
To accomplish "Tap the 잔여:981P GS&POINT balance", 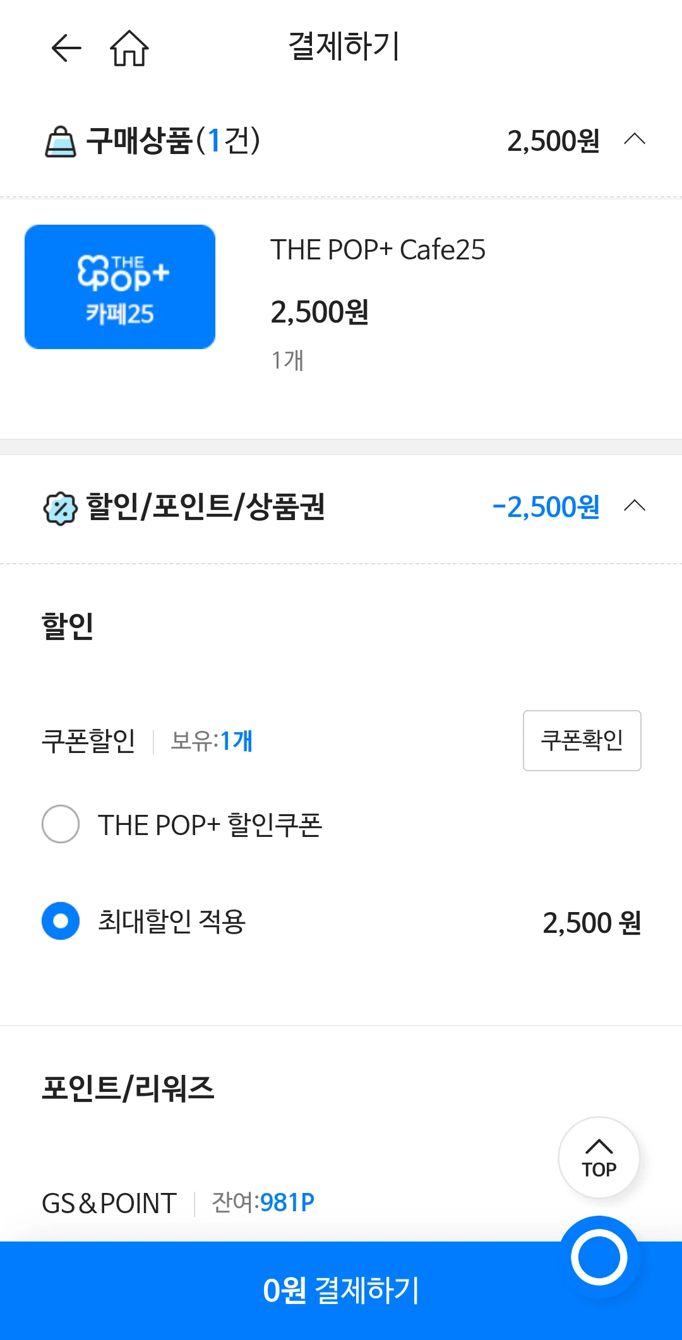I will pyautogui.click(x=263, y=1202).
